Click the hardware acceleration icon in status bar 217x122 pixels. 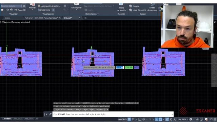[206, 119]
